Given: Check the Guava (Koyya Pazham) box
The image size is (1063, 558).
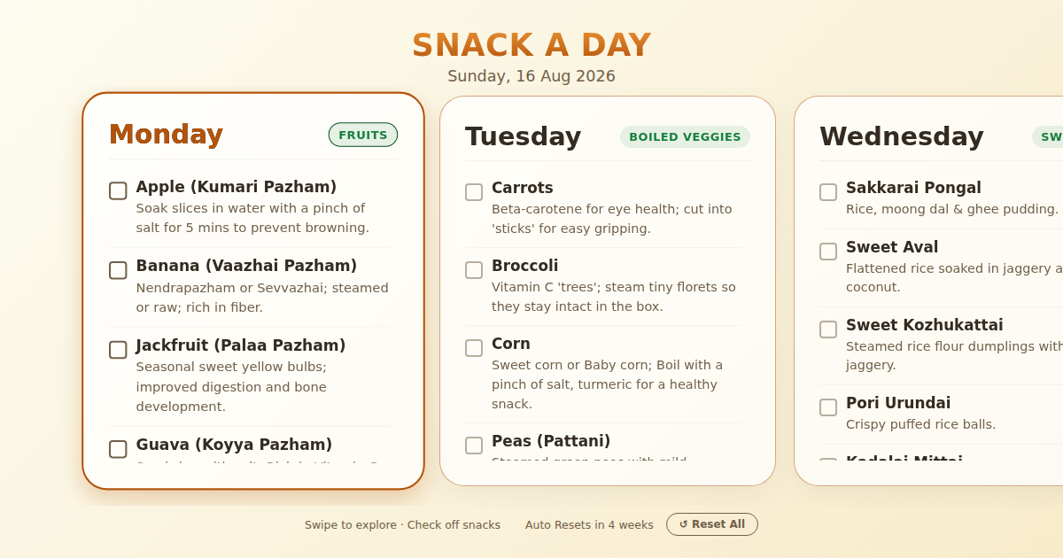Looking at the screenshot, I should (118, 449).
